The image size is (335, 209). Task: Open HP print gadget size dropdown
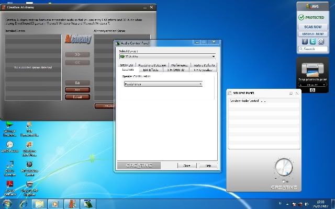click(312, 85)
